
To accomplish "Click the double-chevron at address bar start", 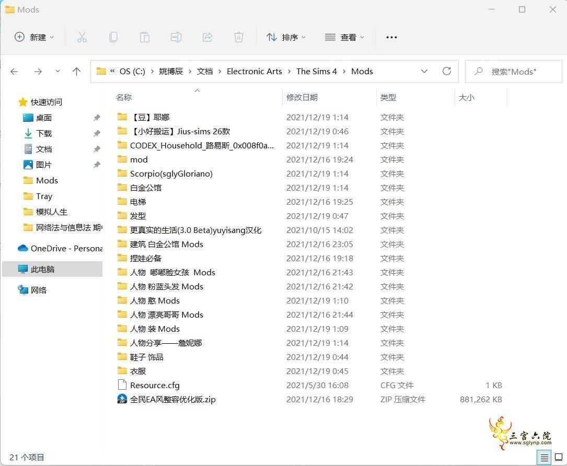I will (x=112, y=71).
